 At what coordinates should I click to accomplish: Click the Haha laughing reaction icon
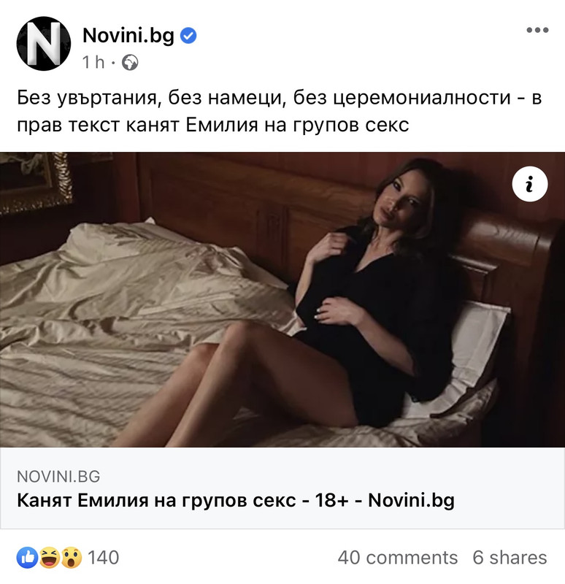coord(49,558)
